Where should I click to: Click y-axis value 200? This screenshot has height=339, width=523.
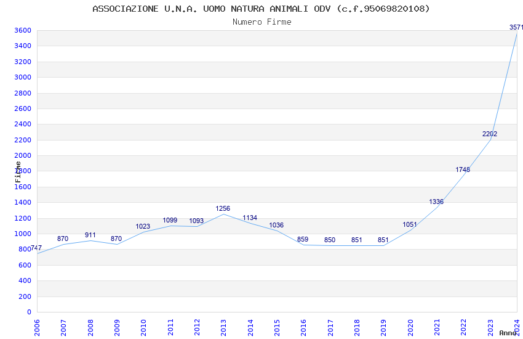pyautogui.click(x=25, y=296)
